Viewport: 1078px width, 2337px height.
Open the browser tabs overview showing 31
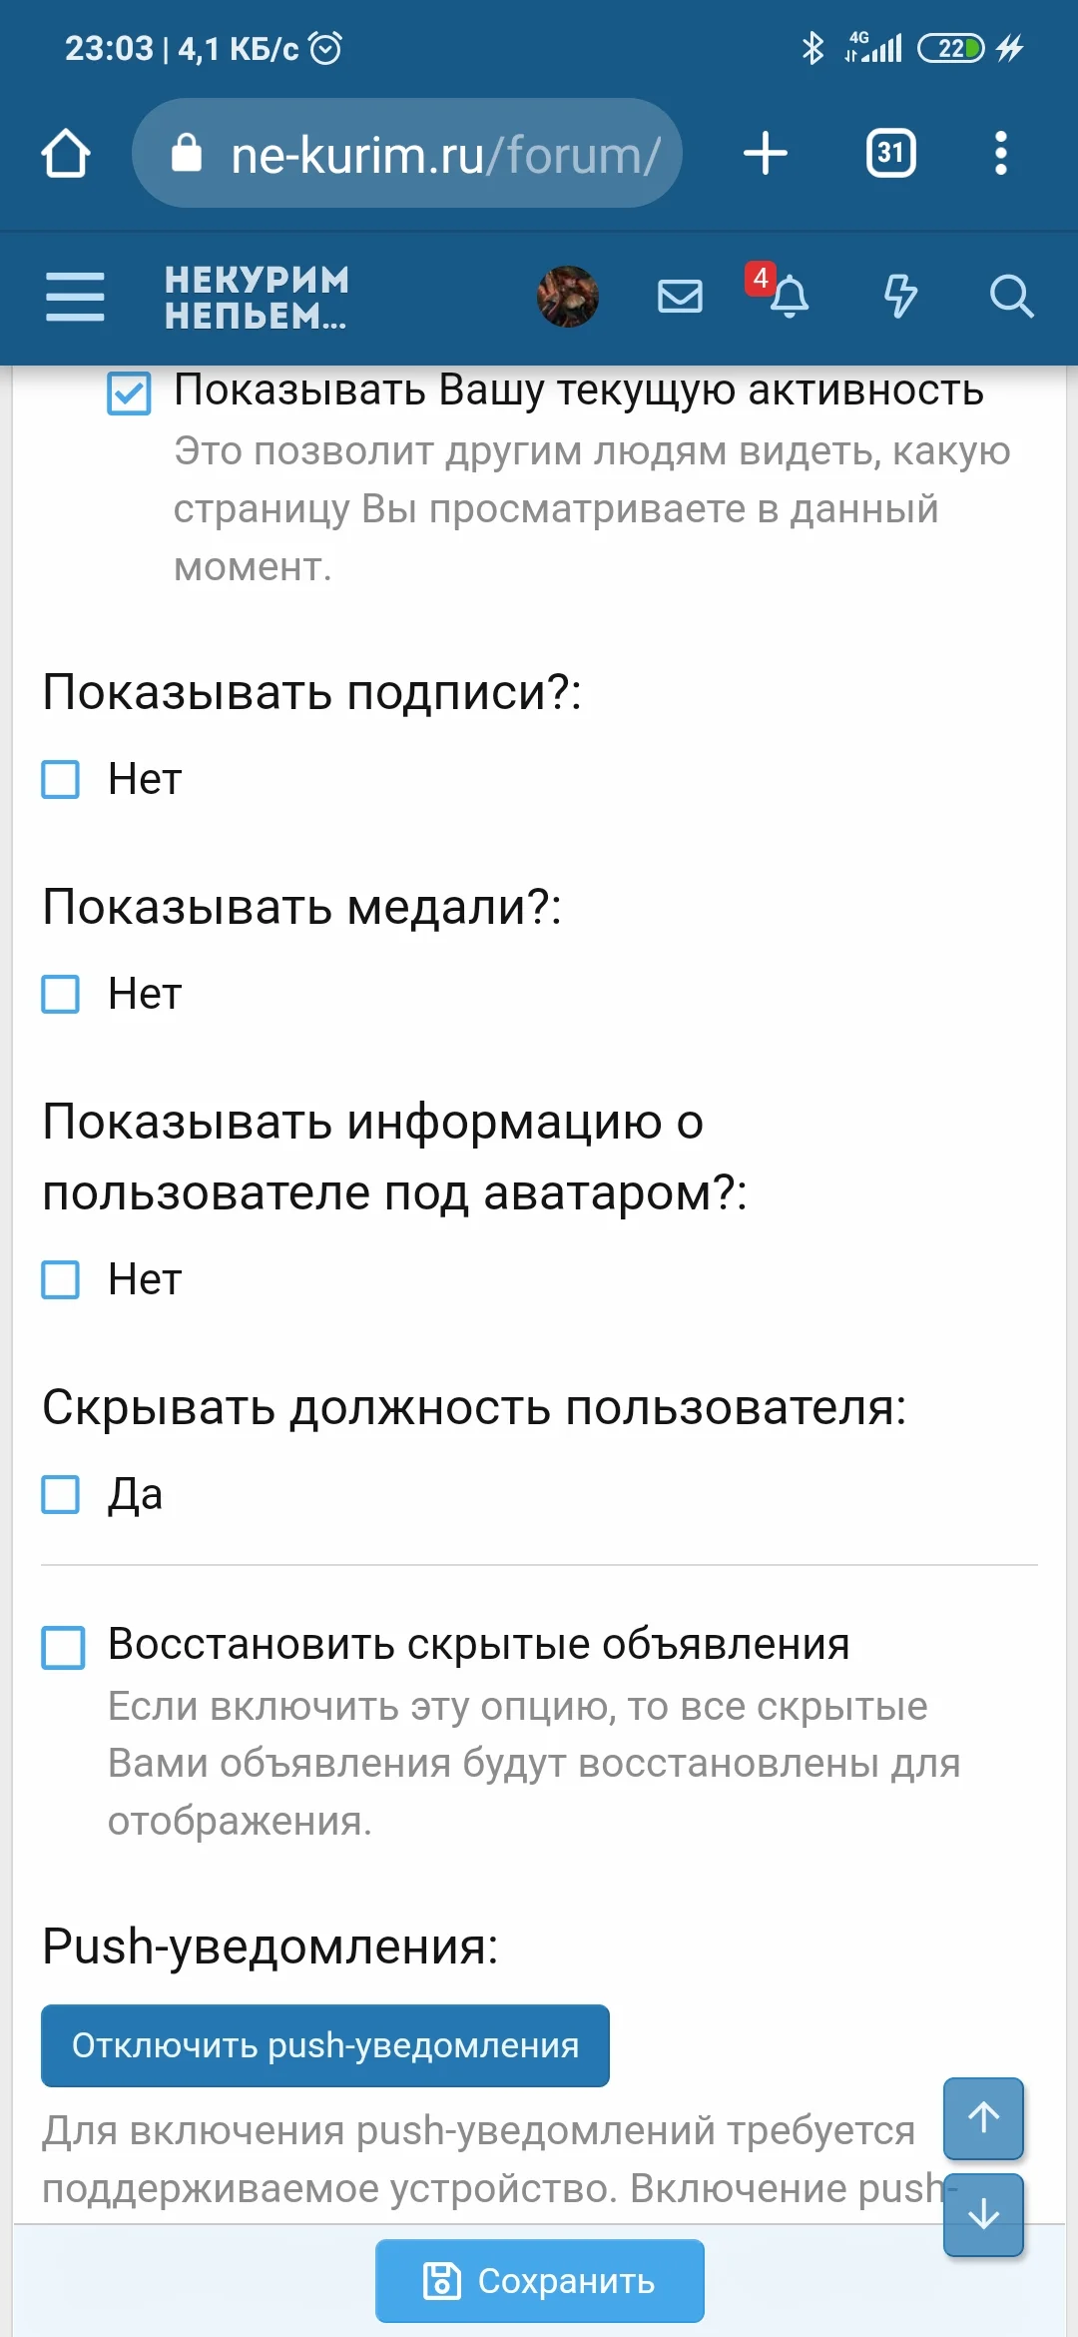coord(889,152)
